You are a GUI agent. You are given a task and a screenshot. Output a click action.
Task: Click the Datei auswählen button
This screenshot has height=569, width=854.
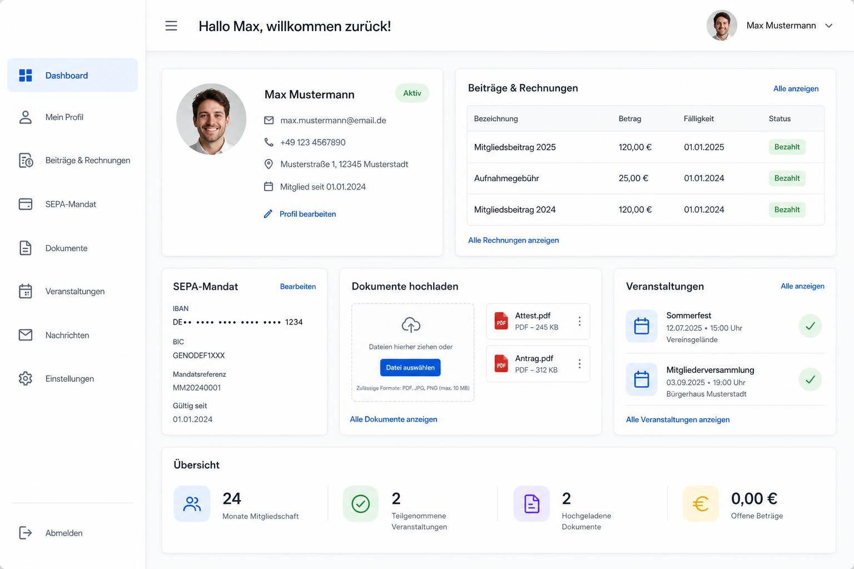pyautogui.click(x=410, y=367)
